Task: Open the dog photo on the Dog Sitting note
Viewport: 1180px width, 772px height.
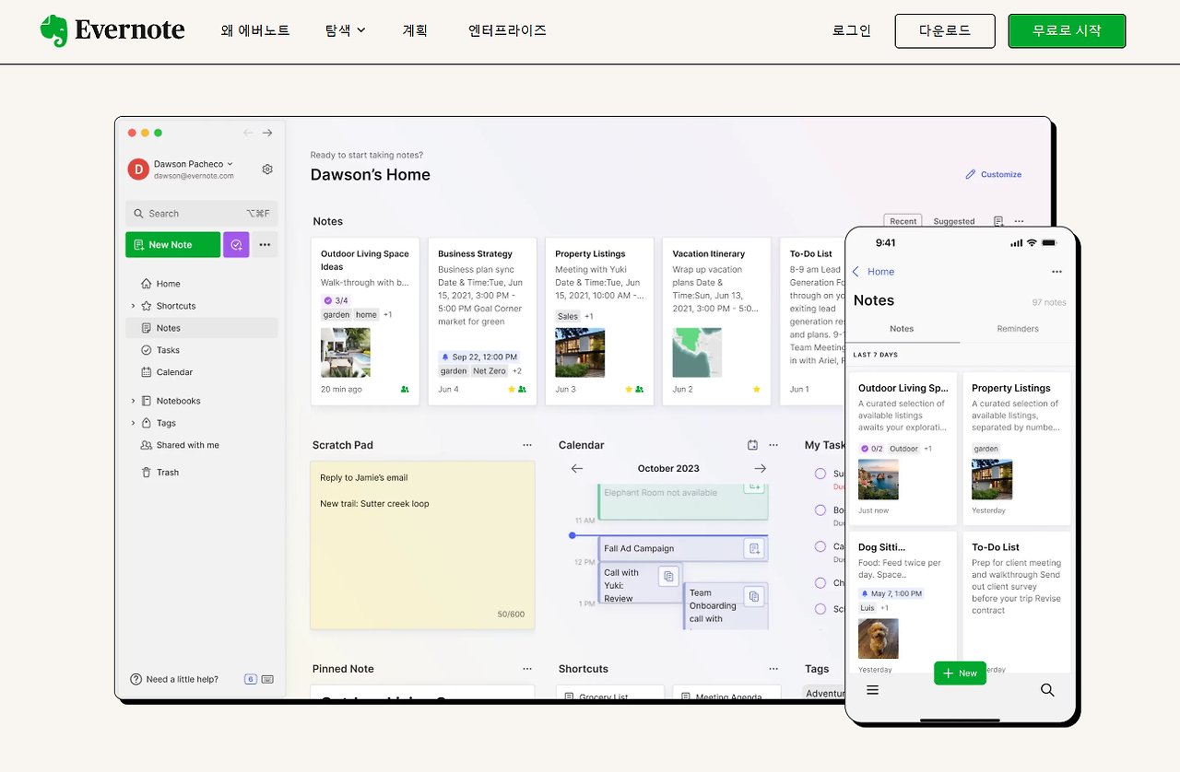Action: [x=879, y=638]
